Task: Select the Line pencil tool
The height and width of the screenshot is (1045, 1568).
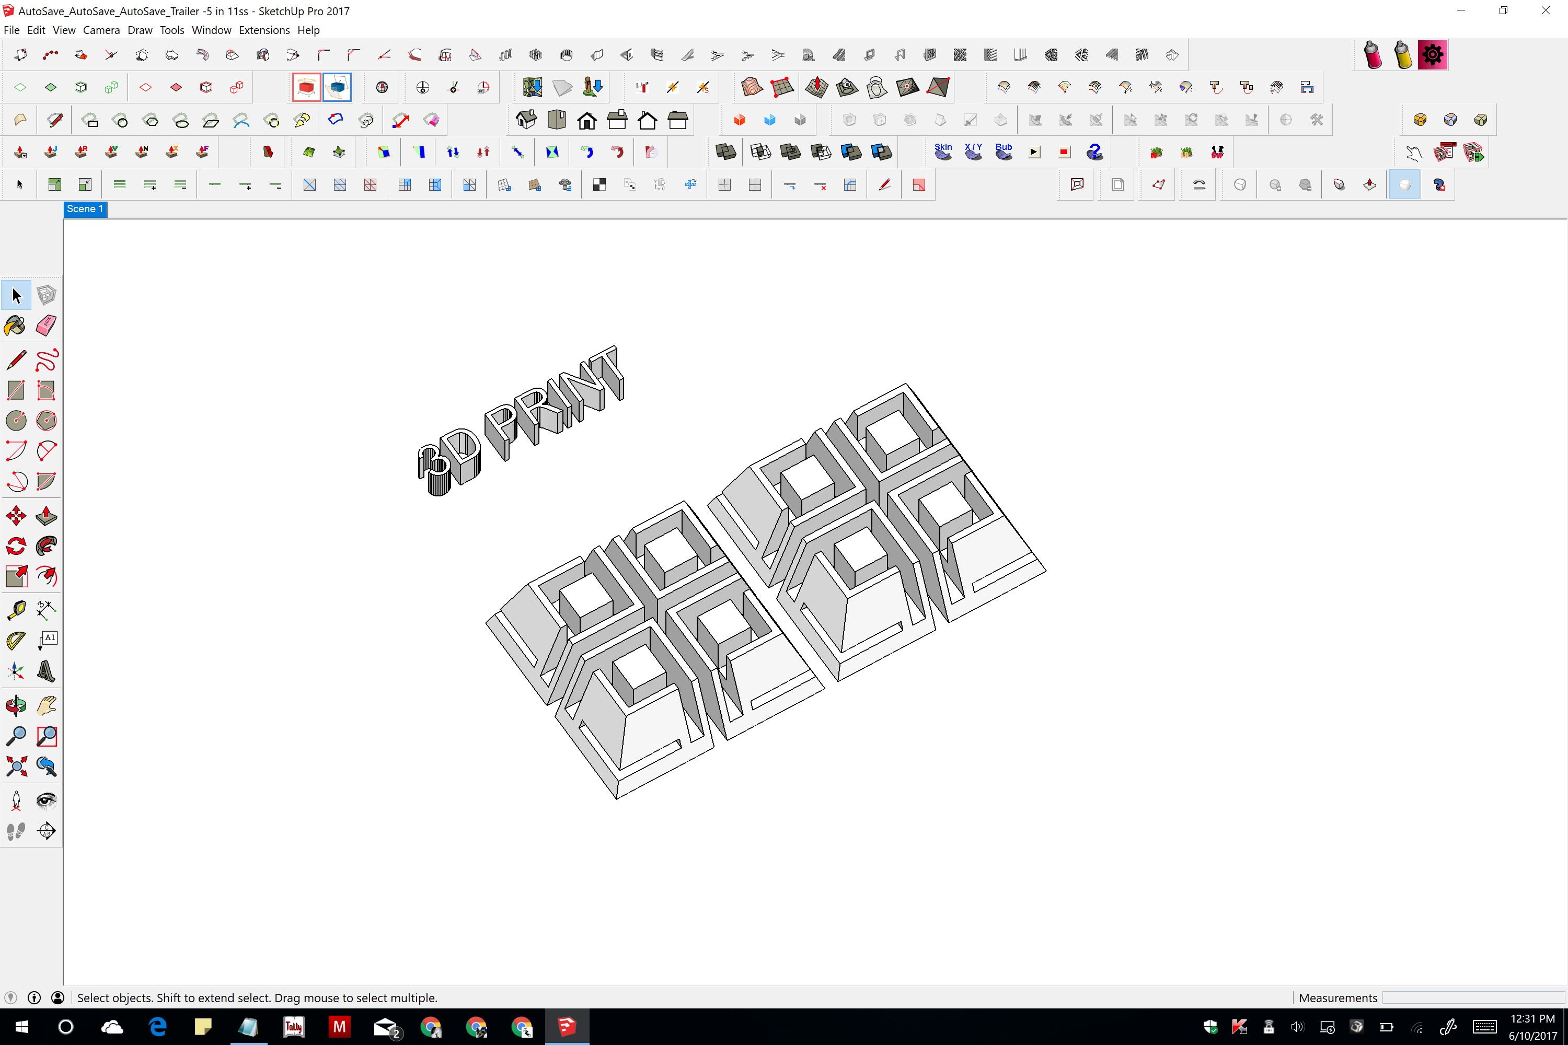Action: [x=17, y=360]
